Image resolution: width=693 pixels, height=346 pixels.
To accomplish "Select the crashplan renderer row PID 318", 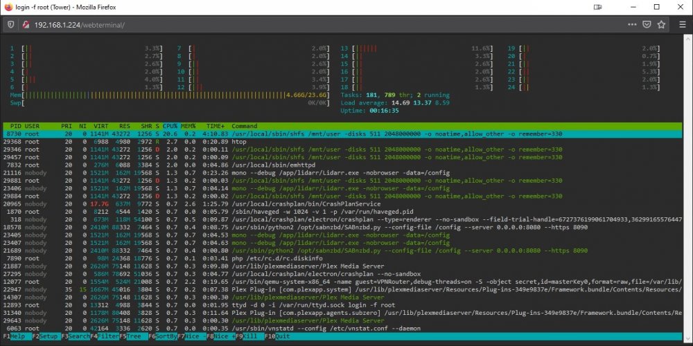I will 342,219.
